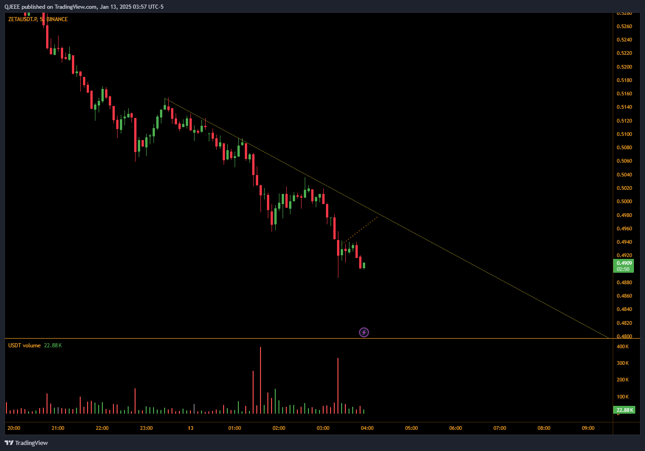Screen dimensions: 645x451
Task: Click the 20:00 time axis label
Action: [14, 428]
